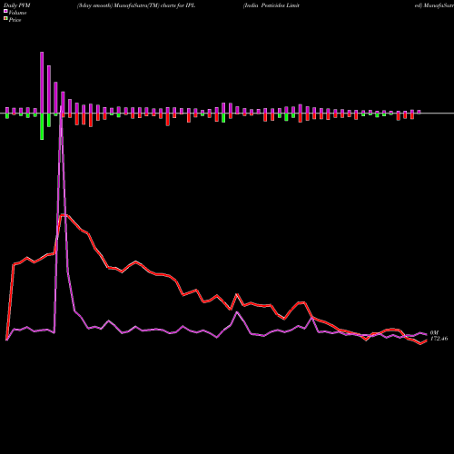Click the '0M' volume value label
This screenshot has height=454, width=454.
pyautogui.click(x=435, y=332)
